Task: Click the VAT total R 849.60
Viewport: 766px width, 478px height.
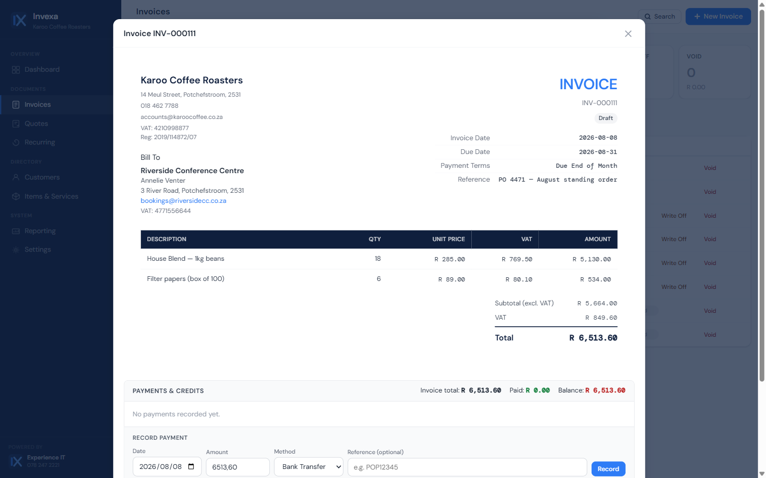Action: (x=601, y=318)
